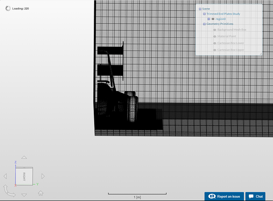Image resolution: width=273 pixels, height=201 pixels.
Task: Click the RIGHT face of orientation cube
Action: coord(24,176)
